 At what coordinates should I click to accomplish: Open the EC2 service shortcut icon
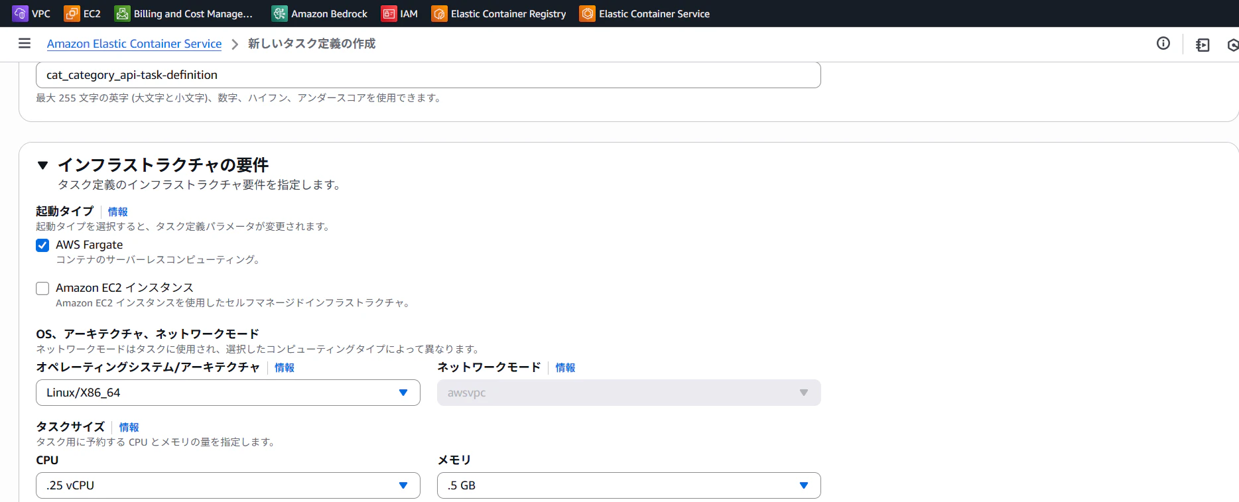click(x=72, y=13)
